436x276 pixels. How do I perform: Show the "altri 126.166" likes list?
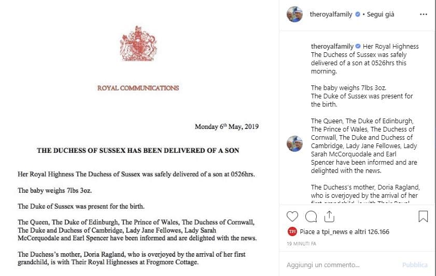pos(374,231)
